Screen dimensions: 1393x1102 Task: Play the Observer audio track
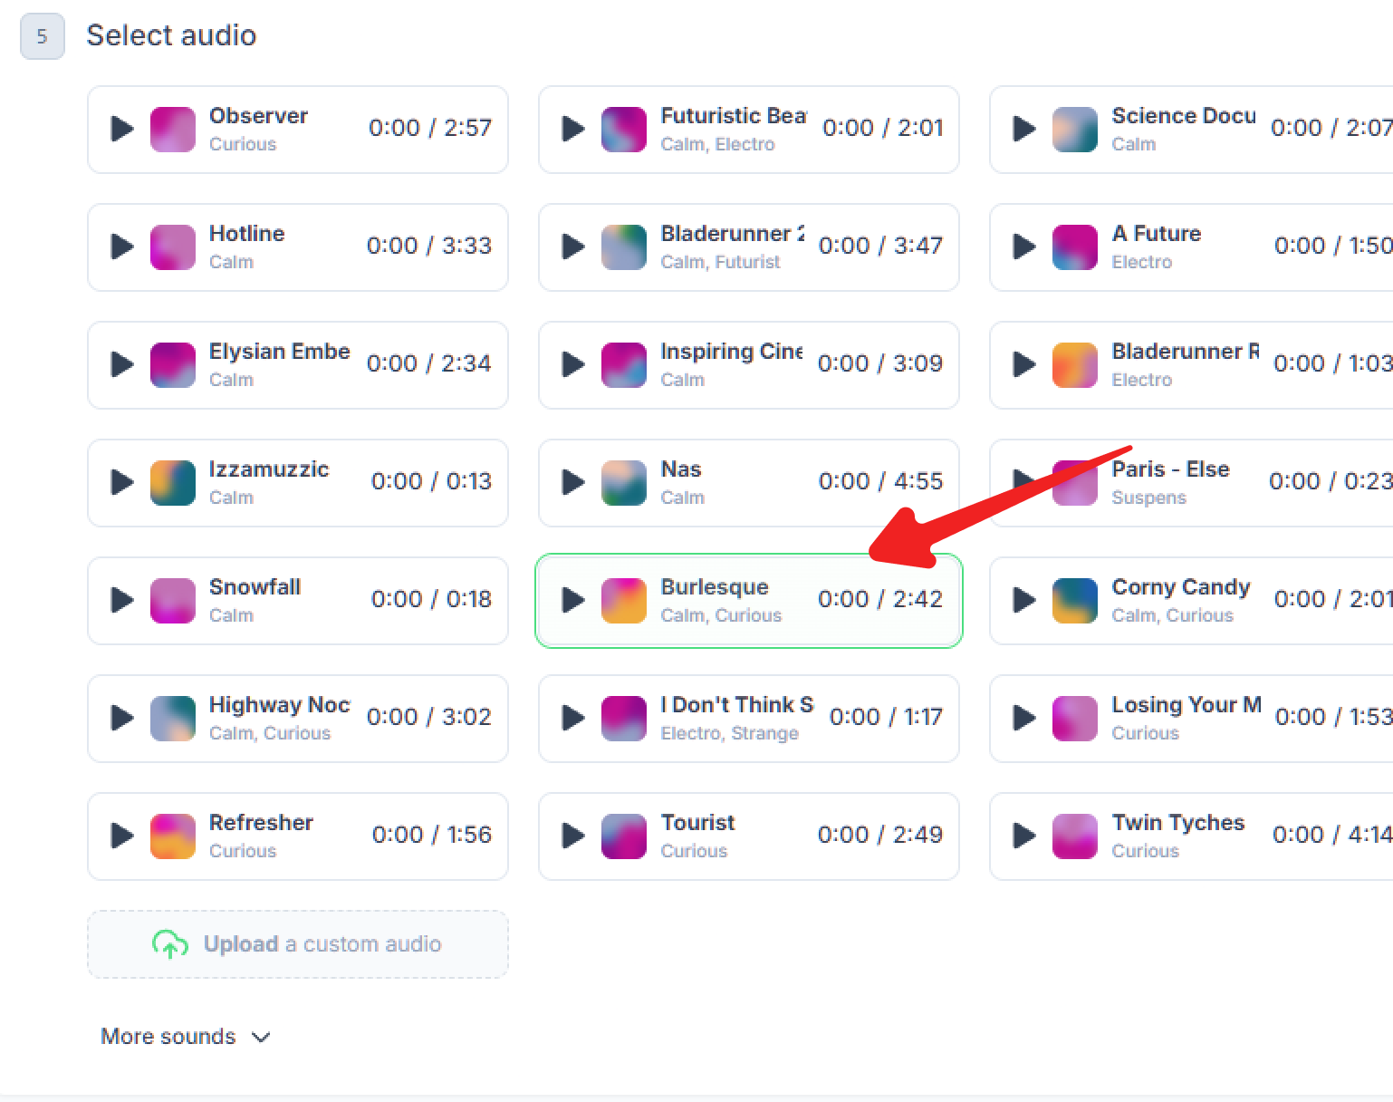121,129
